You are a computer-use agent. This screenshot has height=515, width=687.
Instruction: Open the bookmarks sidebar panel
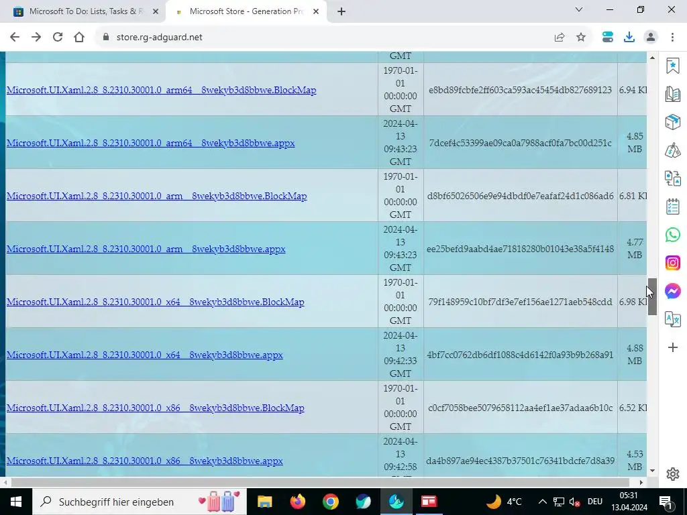(672, 66)
